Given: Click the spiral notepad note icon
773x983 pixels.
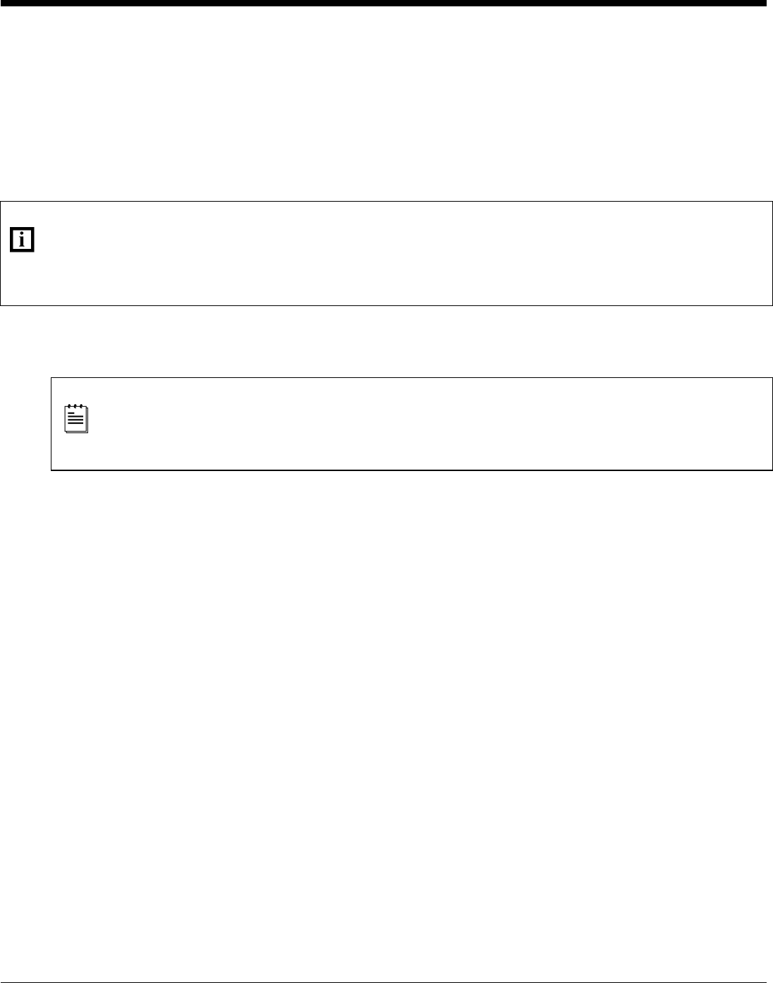Looking at the screenshot, I should click(76, 419).
